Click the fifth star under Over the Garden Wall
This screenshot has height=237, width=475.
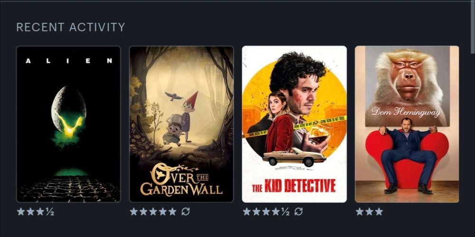172,211
